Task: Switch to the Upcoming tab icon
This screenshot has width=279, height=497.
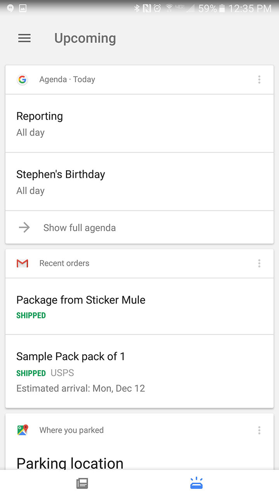Action: (x=196, y=483)
